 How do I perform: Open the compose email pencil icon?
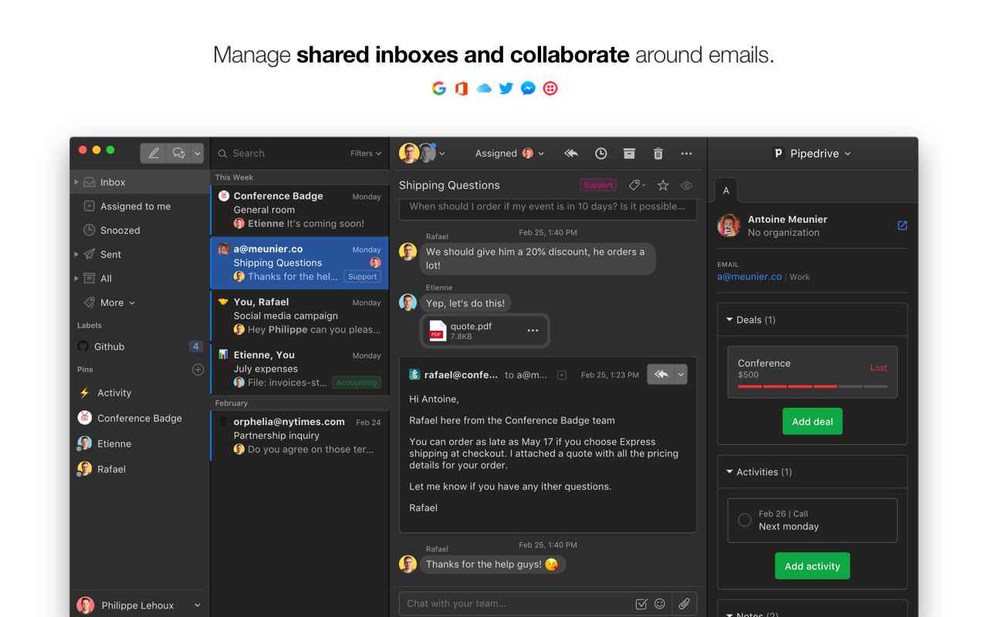pos(152,153)
